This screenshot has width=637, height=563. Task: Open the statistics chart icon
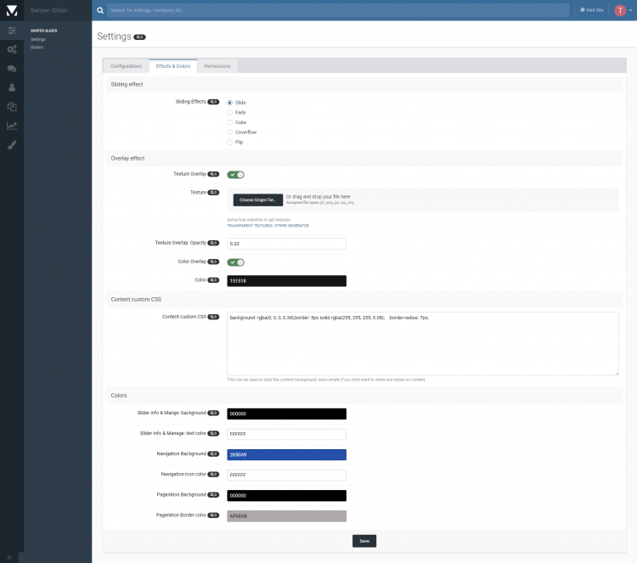coord(12,126)
